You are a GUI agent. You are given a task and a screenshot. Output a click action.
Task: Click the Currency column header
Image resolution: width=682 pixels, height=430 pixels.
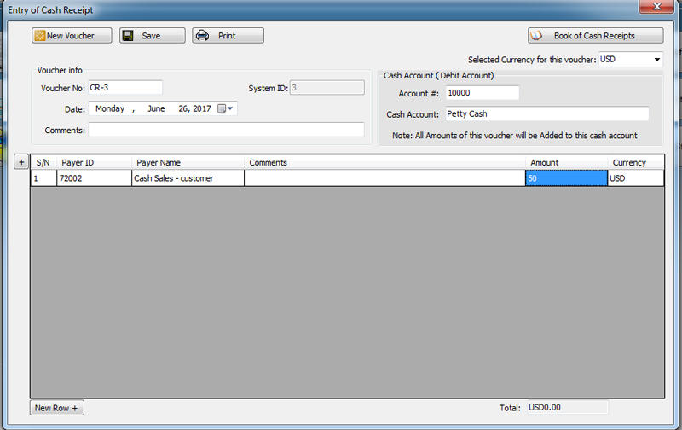636,162
